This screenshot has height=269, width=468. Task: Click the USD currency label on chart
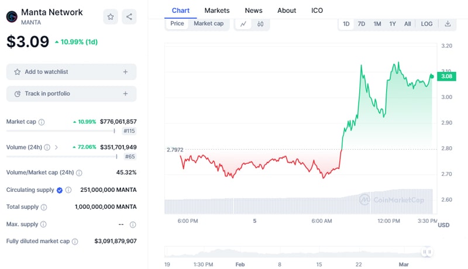(443, 225)
